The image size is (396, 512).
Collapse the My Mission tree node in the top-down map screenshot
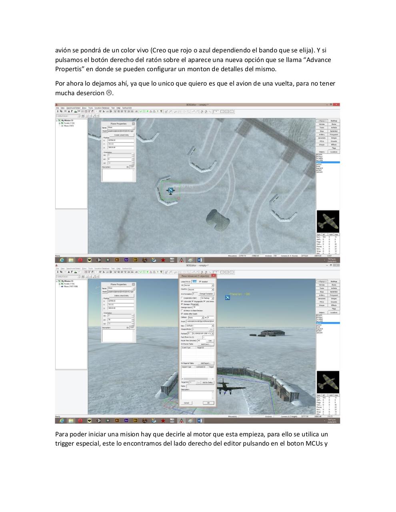point(57,121)
